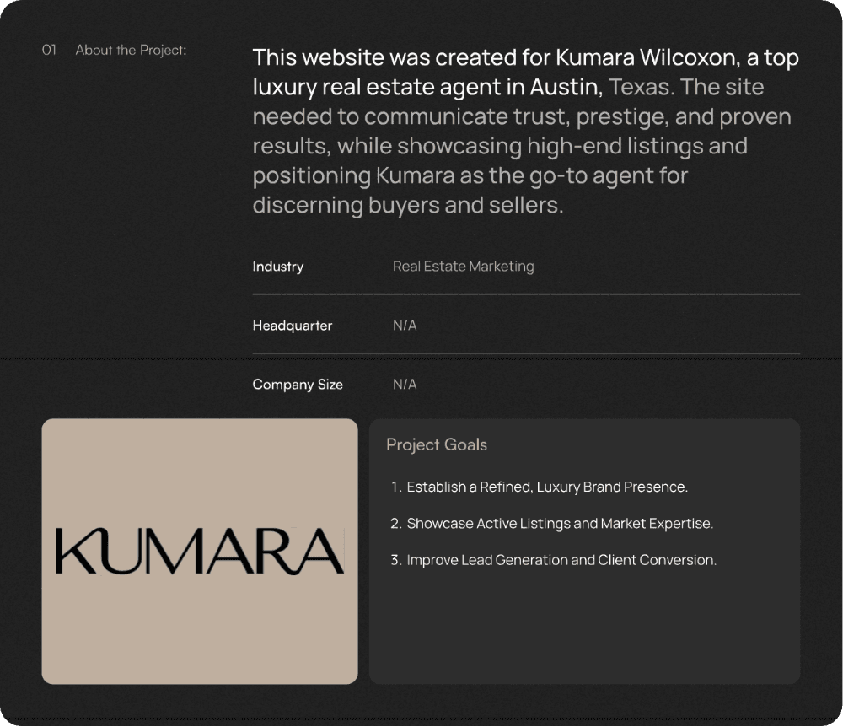Click the KUMARA logo card

[200, 552]
